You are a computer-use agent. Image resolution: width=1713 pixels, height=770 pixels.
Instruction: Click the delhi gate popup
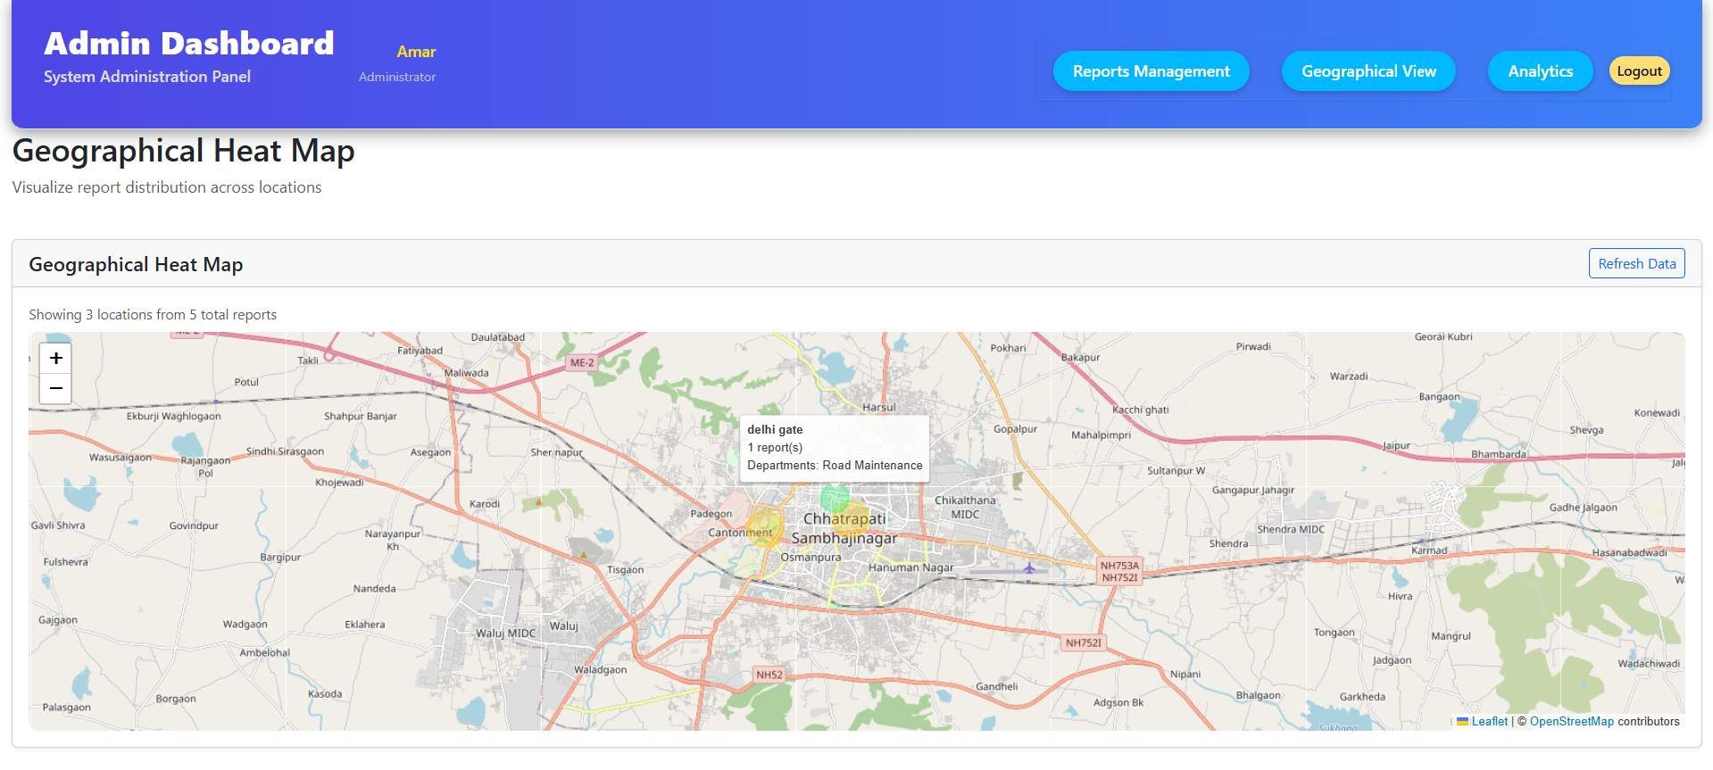point(835,448)
